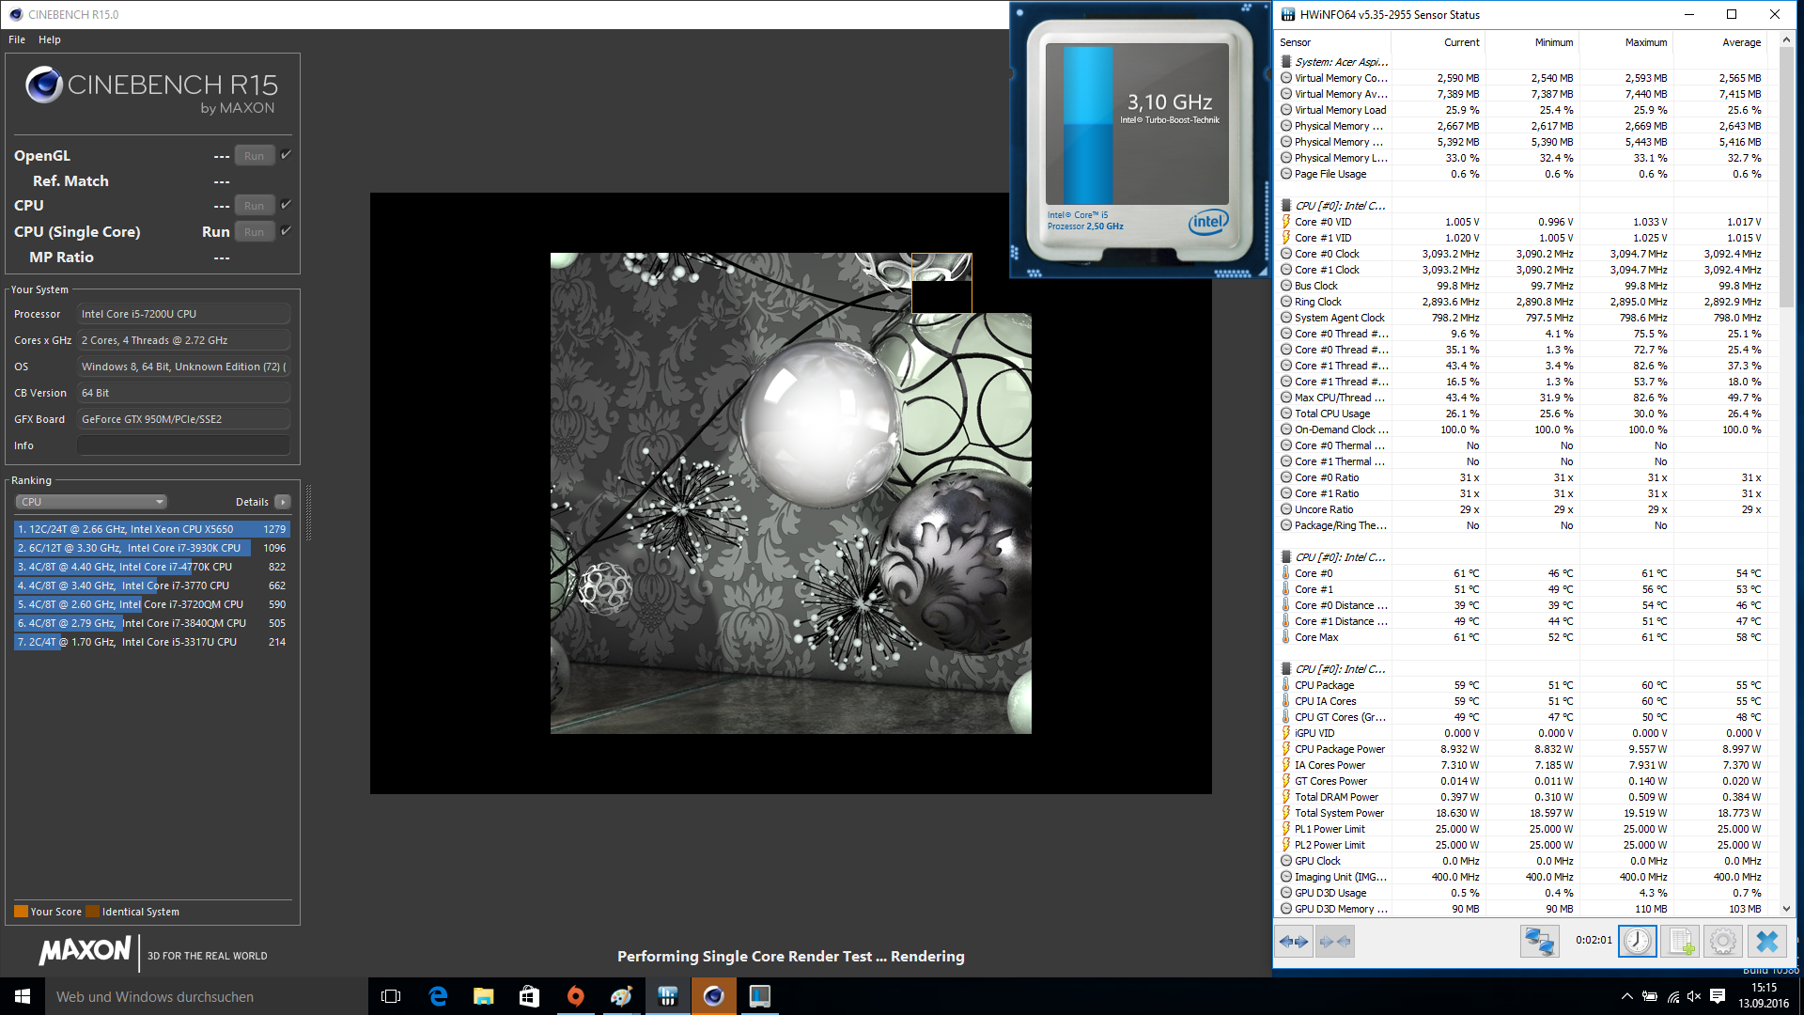Screen dimensions: 1804x1015
Task: Click the HWiNFO clock reset timer icon
Action: pyautogui.click(x=1637, y=941)
